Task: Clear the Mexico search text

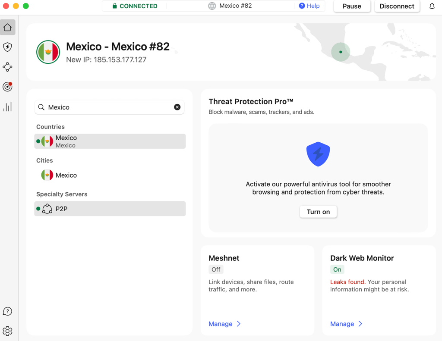Action: tap(177, 107)
